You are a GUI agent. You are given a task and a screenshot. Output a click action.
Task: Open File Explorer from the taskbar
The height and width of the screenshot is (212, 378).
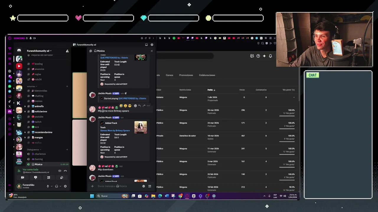coord(153,196)
